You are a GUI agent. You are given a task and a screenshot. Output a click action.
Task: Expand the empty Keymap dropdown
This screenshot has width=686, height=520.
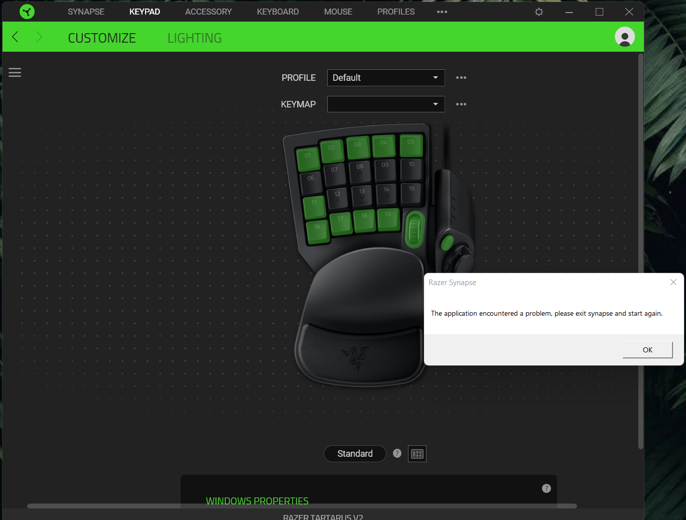point(386,104)
